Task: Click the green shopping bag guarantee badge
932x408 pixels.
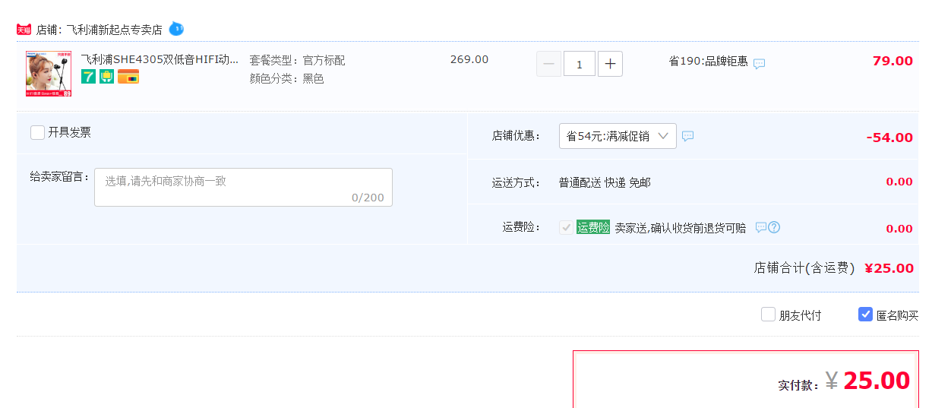Action: click(107, 76)
